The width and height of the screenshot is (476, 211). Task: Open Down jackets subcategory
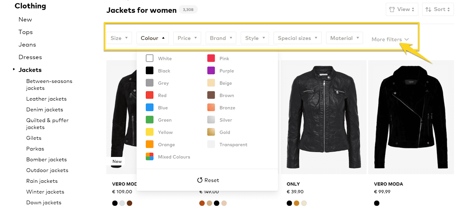[x=44, y=203]
